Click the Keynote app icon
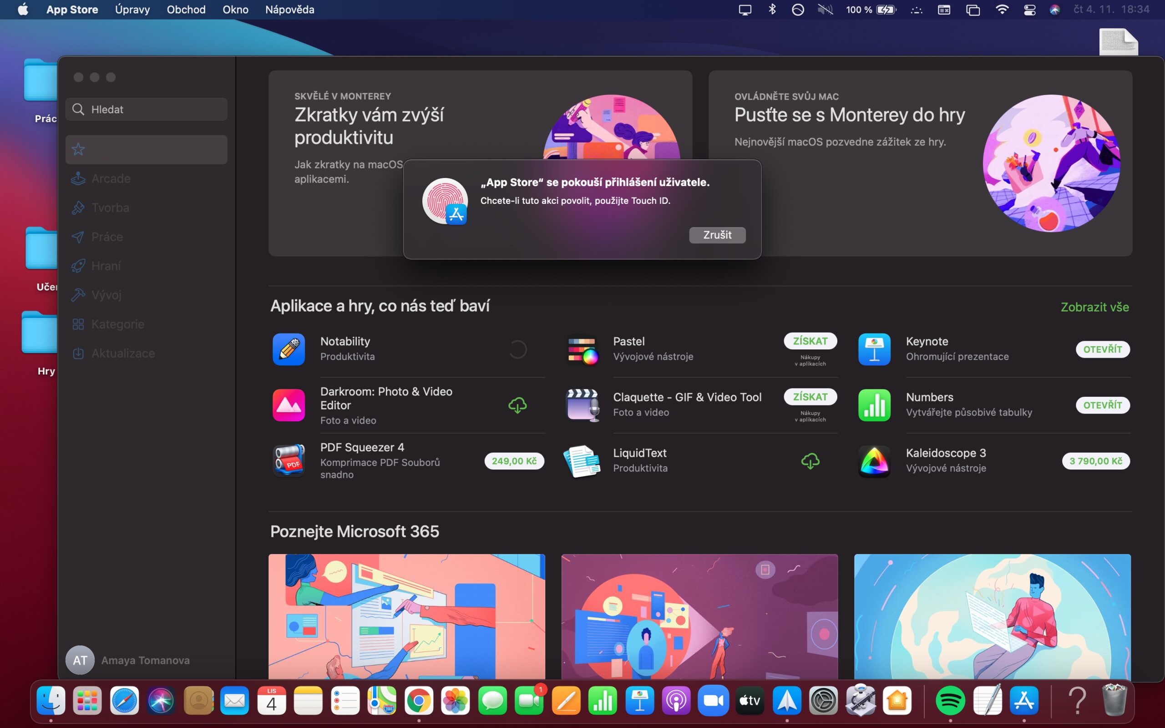This screenshot has width=1165, height=728. point(874,349)
